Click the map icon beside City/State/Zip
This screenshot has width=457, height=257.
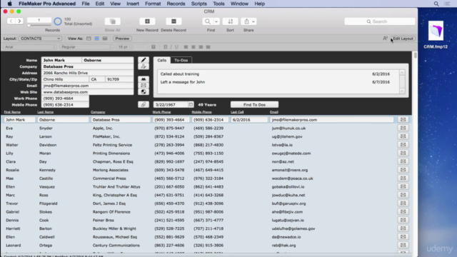(144, 79)
